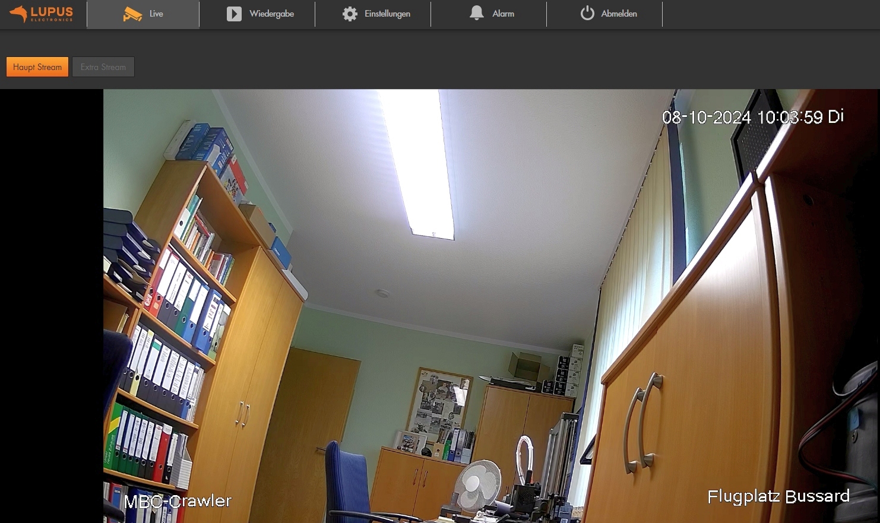Click the MBC-Crawler overlay text
880x523 pixels.
[x=178, y=501]
